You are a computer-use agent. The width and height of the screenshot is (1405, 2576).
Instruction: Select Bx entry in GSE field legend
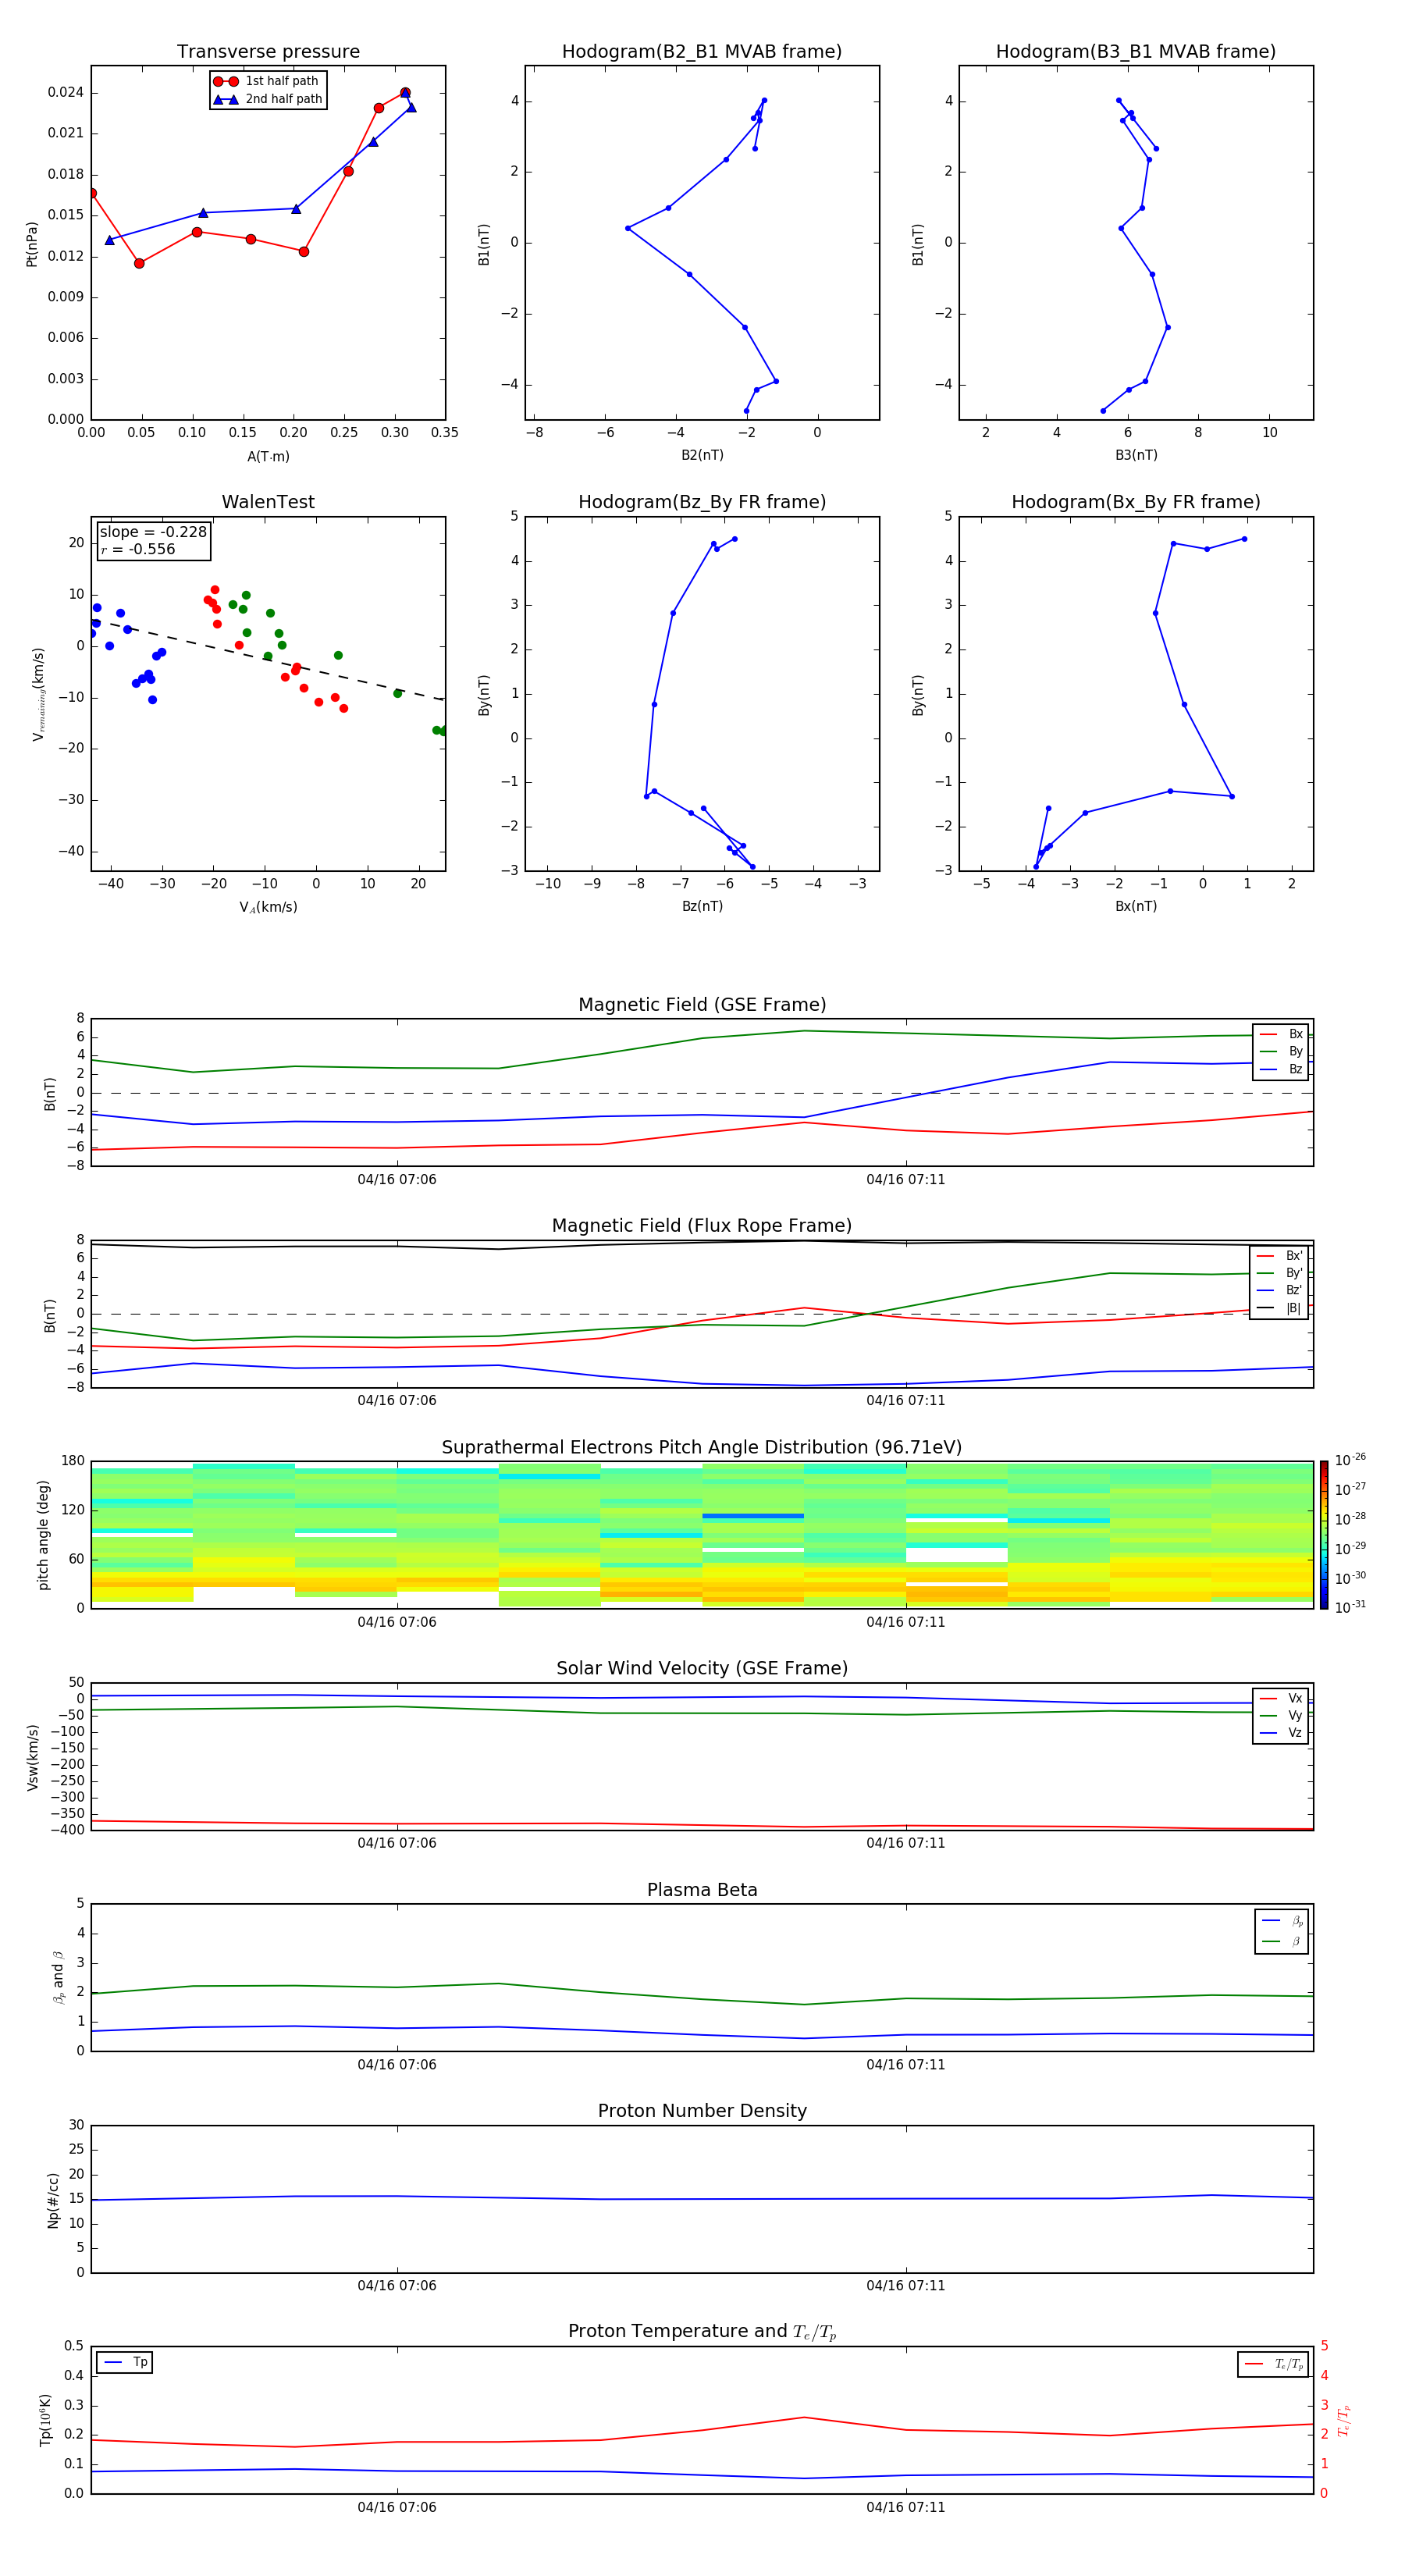[1282, 1034]
